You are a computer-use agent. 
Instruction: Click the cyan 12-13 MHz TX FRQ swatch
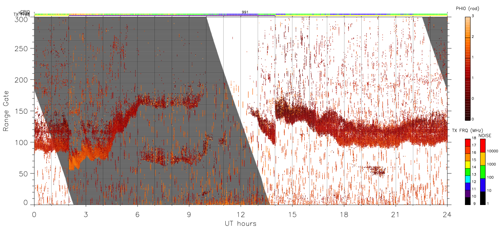467,178
